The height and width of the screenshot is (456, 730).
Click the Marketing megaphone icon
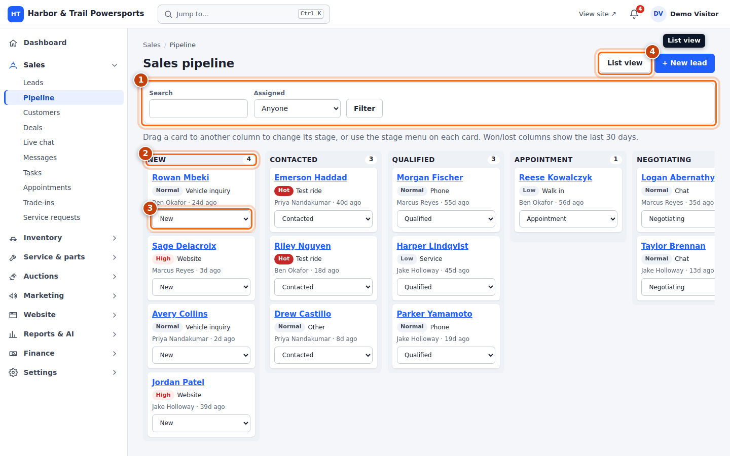pyautogui.click(x=13, y=296)
